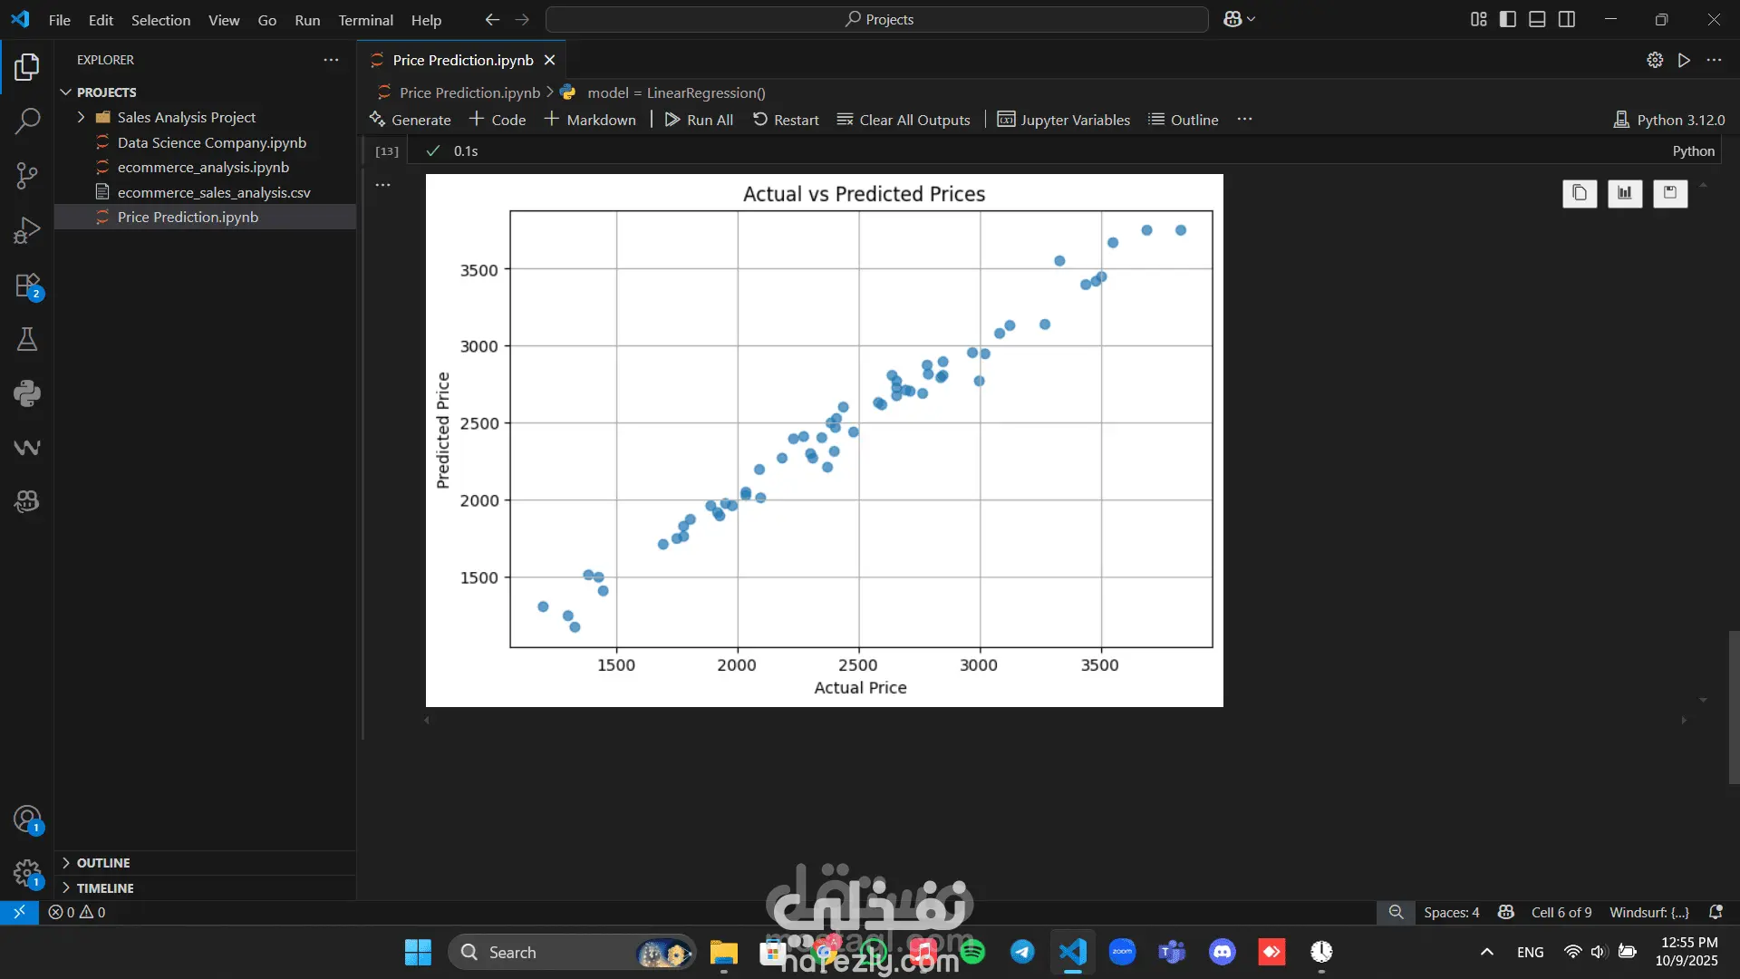Click the notebook vertical scrollbar
Viewport: 1740px width, 979px height.
click(x=1734, y=707)
